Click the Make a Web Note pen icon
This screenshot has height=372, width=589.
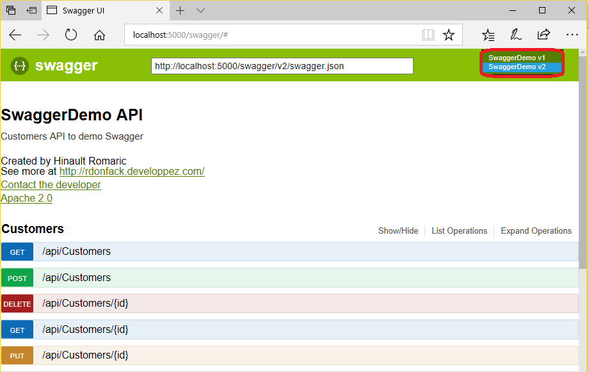tap(515, 35)
